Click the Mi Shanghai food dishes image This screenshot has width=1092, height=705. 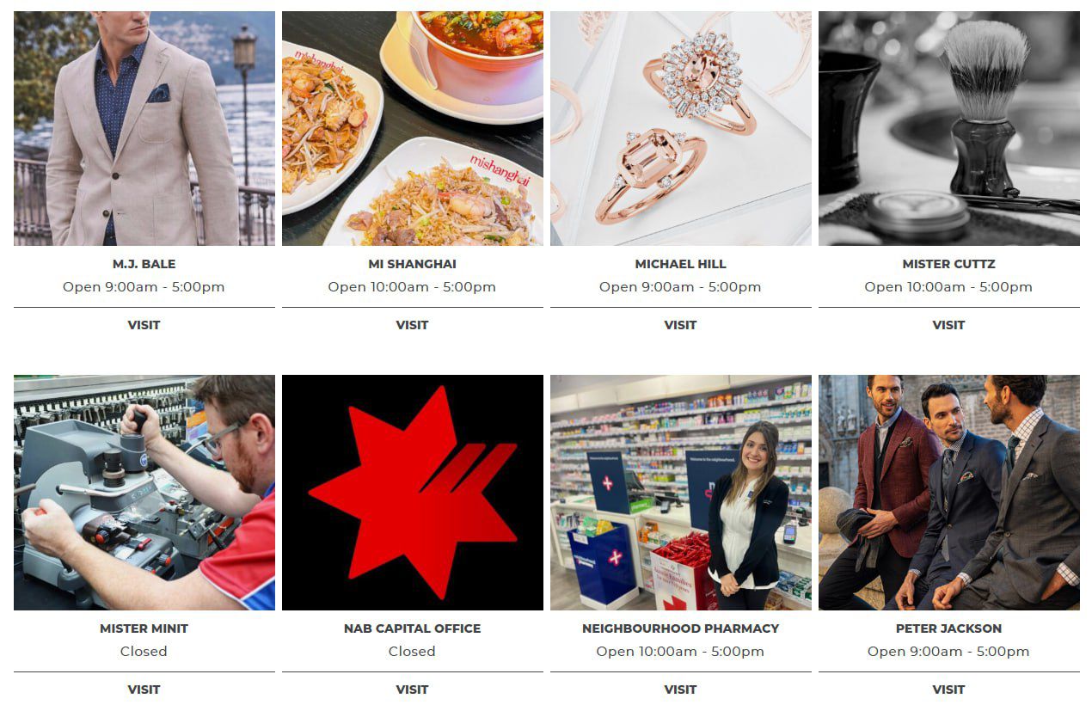413,128
